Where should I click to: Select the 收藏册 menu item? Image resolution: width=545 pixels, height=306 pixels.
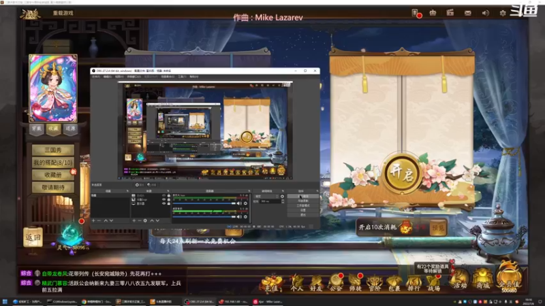pyautogui.click(x=53, y=175)
